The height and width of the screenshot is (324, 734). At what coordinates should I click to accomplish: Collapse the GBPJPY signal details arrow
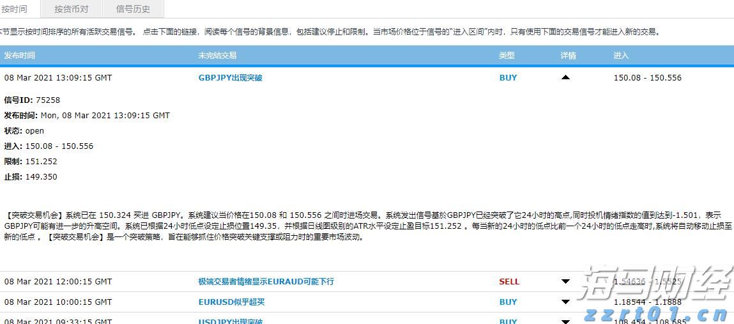pos(565,77)
